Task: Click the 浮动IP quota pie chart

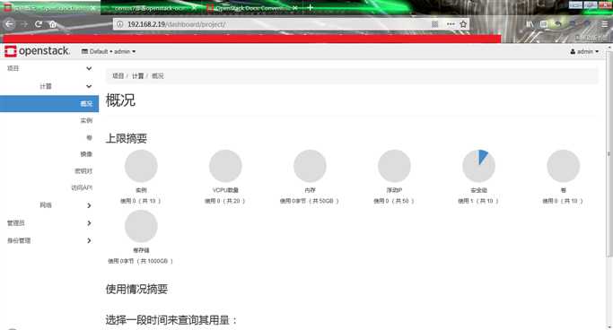Action: pyautogui.click(x=395, y=166)
